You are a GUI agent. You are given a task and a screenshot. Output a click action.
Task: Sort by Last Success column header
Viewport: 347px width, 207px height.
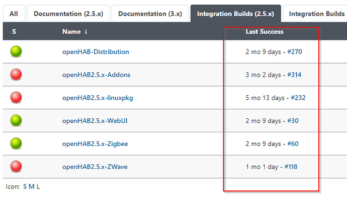pyautogui.click(x=265, y=32)
